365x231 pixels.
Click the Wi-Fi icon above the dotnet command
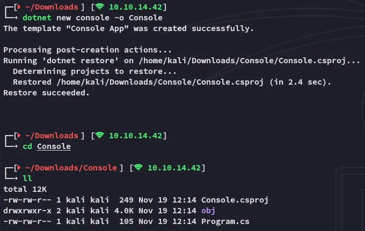(x=99, y=6)
